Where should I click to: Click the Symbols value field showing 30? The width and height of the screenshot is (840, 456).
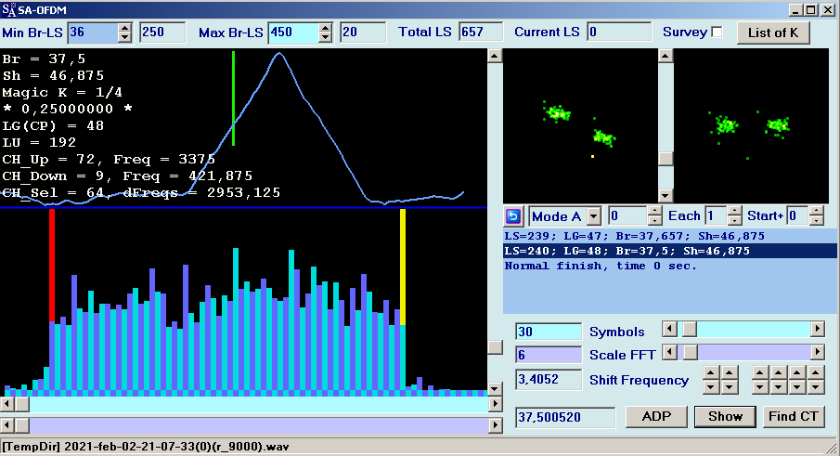549,332
